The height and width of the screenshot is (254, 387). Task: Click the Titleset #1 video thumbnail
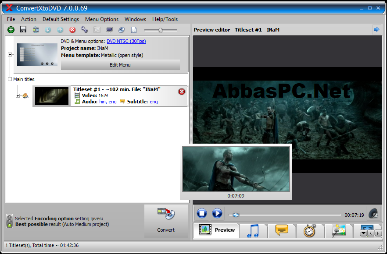[52, 96]
